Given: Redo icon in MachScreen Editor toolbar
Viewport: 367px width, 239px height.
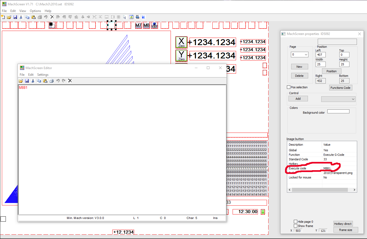Looking at the screenshot, I should click(64, 81).
